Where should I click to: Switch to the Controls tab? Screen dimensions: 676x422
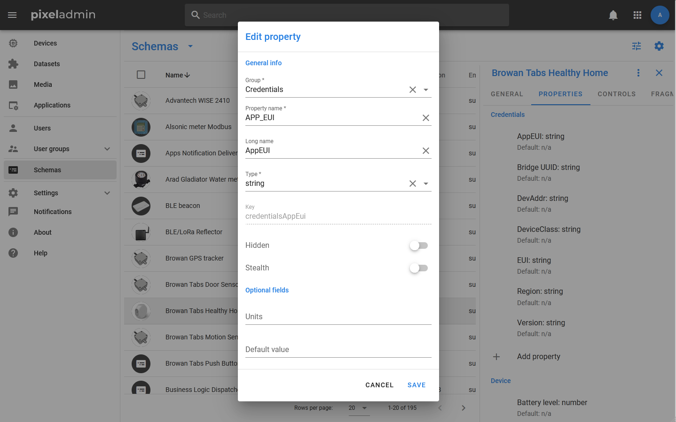click(616, 94)
